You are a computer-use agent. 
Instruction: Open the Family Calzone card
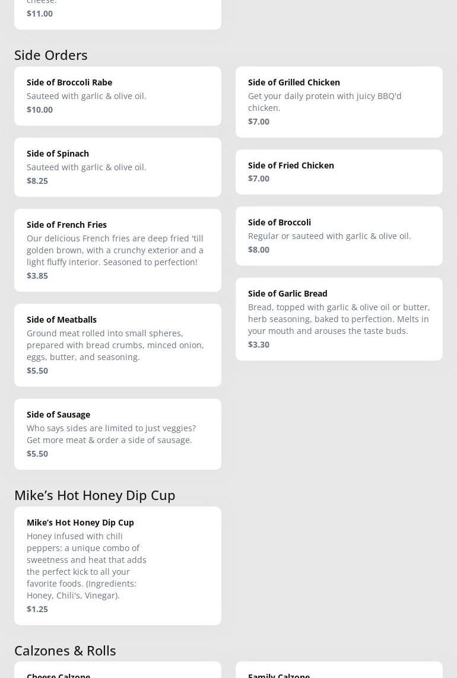[x=339, y=670]
